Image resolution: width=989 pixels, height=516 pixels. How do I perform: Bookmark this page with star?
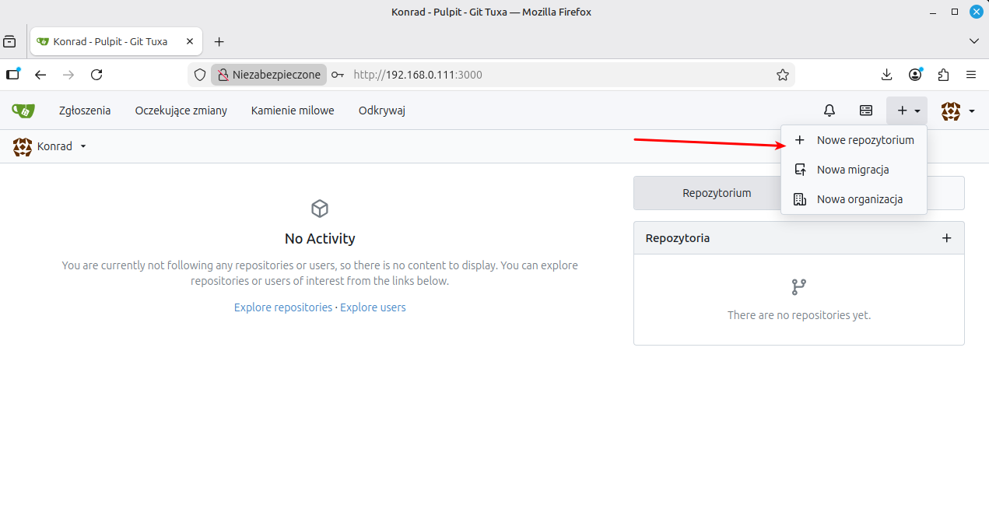(x=783, y=75)
